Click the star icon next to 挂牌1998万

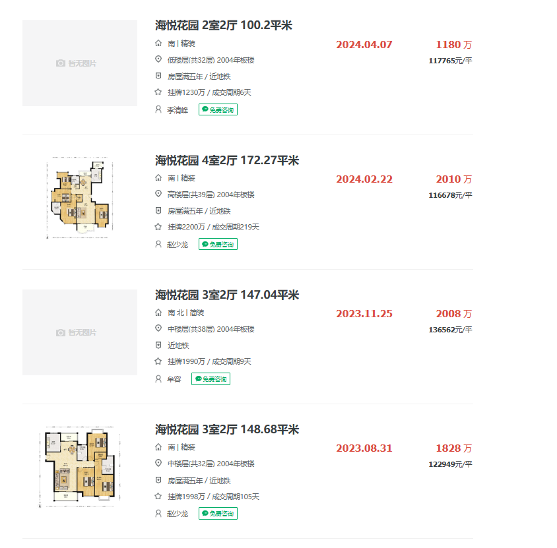[x=157, y=497]
